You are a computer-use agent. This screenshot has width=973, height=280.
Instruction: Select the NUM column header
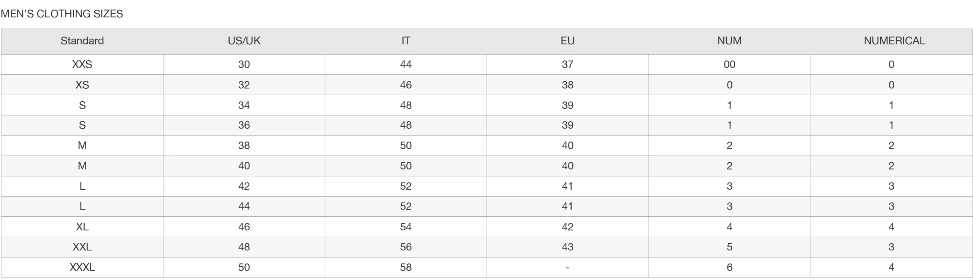pyautogui.click(x=729, y=41)
